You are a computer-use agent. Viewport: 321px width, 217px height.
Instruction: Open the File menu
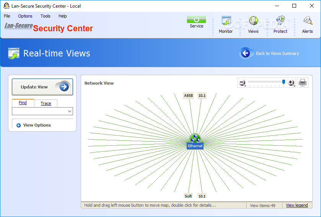tap(7, 16)
